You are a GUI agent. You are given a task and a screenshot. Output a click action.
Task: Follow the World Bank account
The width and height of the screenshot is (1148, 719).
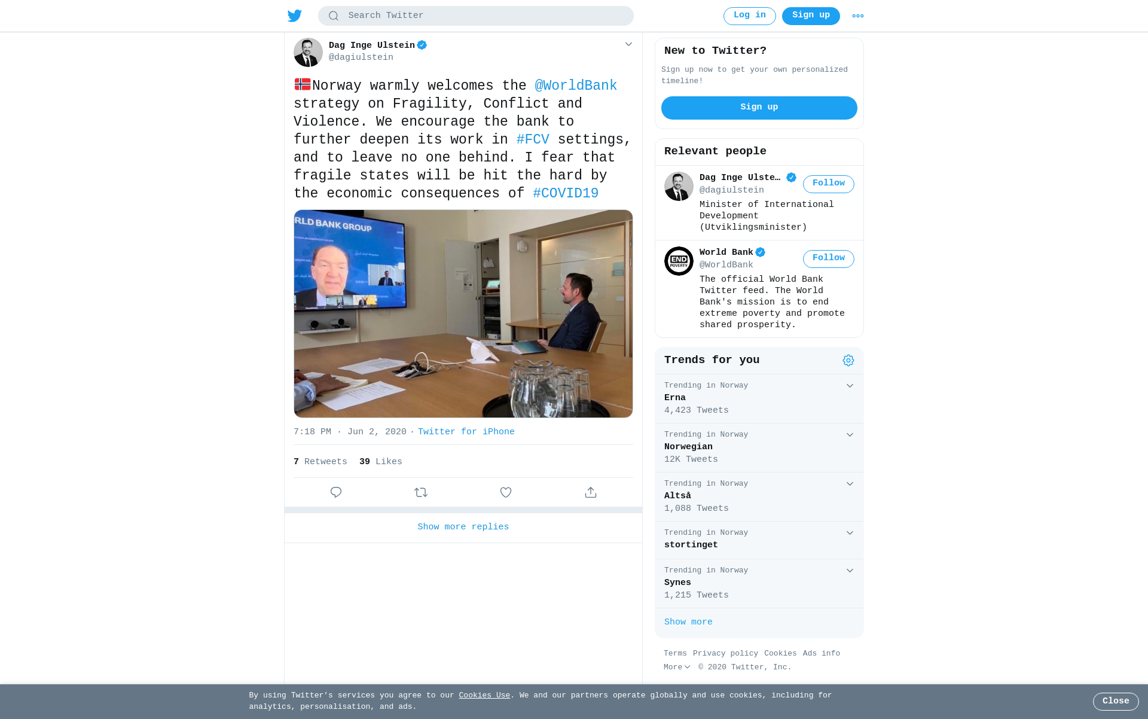(x=828, y=258)
